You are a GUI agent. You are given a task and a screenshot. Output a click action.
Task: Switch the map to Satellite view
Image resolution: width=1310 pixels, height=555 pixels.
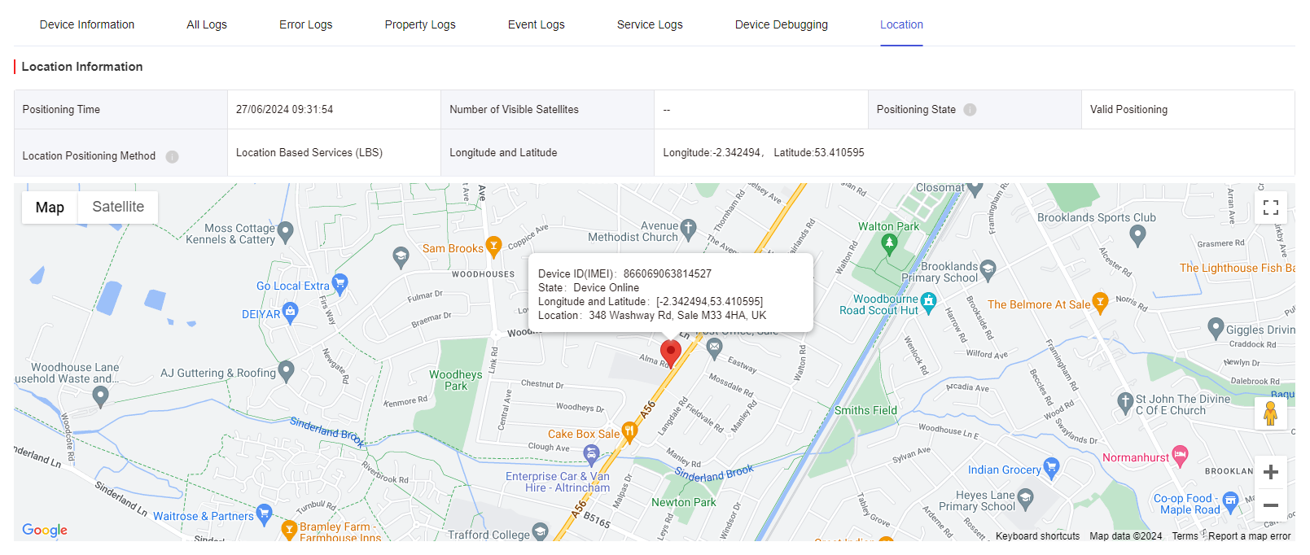[118, 207]
